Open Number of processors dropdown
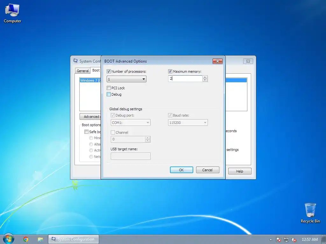The width and height of the screenshot is (326, 244). tap(126, 79)
